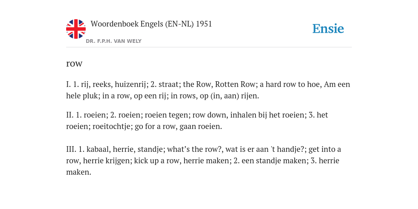Open the Ensie logo link
418x209 pixels.
pyautogui.click(x=328, y=29)
